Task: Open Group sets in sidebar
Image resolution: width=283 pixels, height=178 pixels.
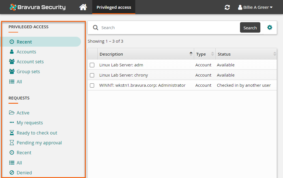Action: point(28,71)
